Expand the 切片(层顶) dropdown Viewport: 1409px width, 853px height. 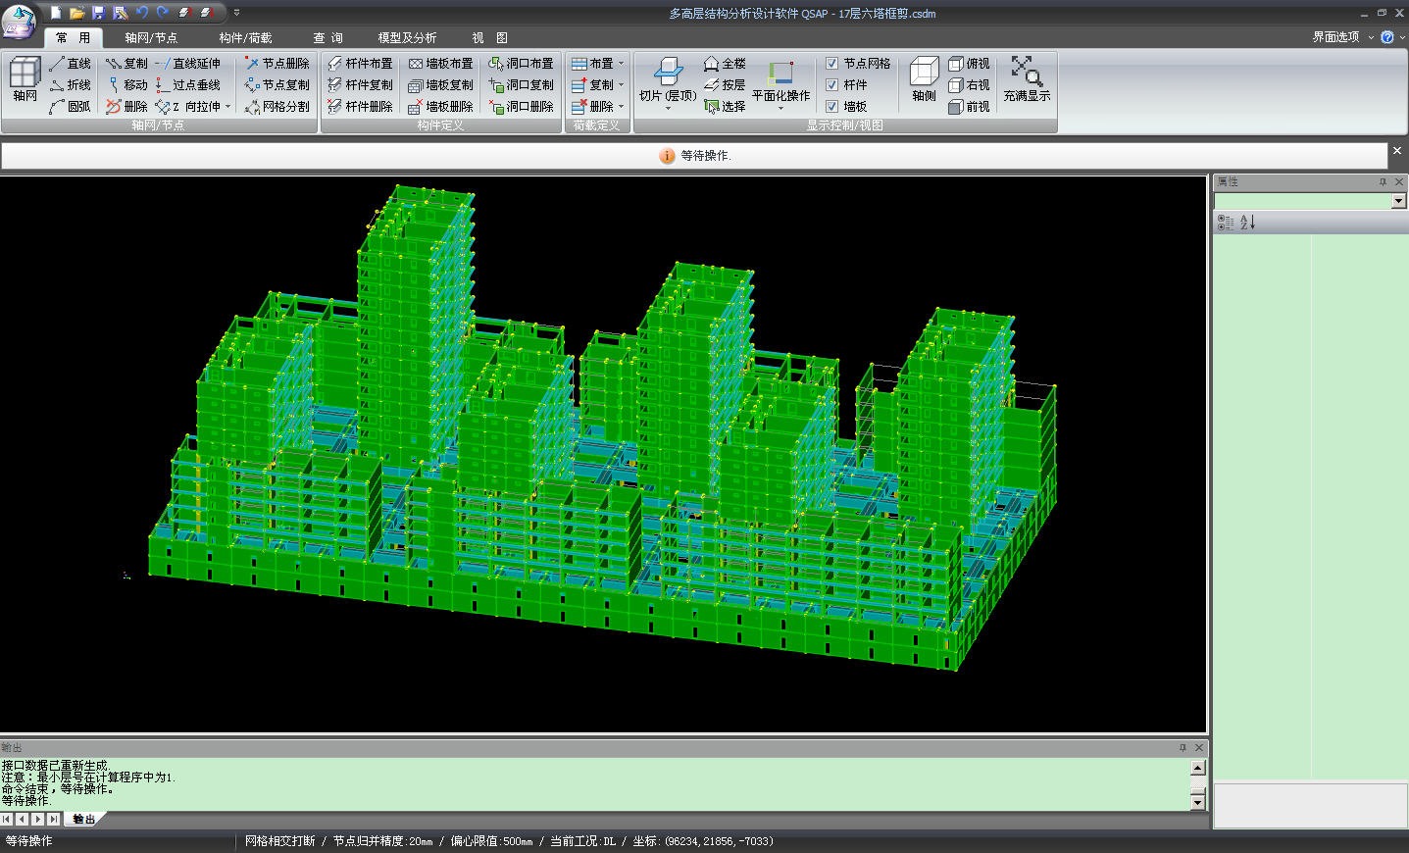668,108
